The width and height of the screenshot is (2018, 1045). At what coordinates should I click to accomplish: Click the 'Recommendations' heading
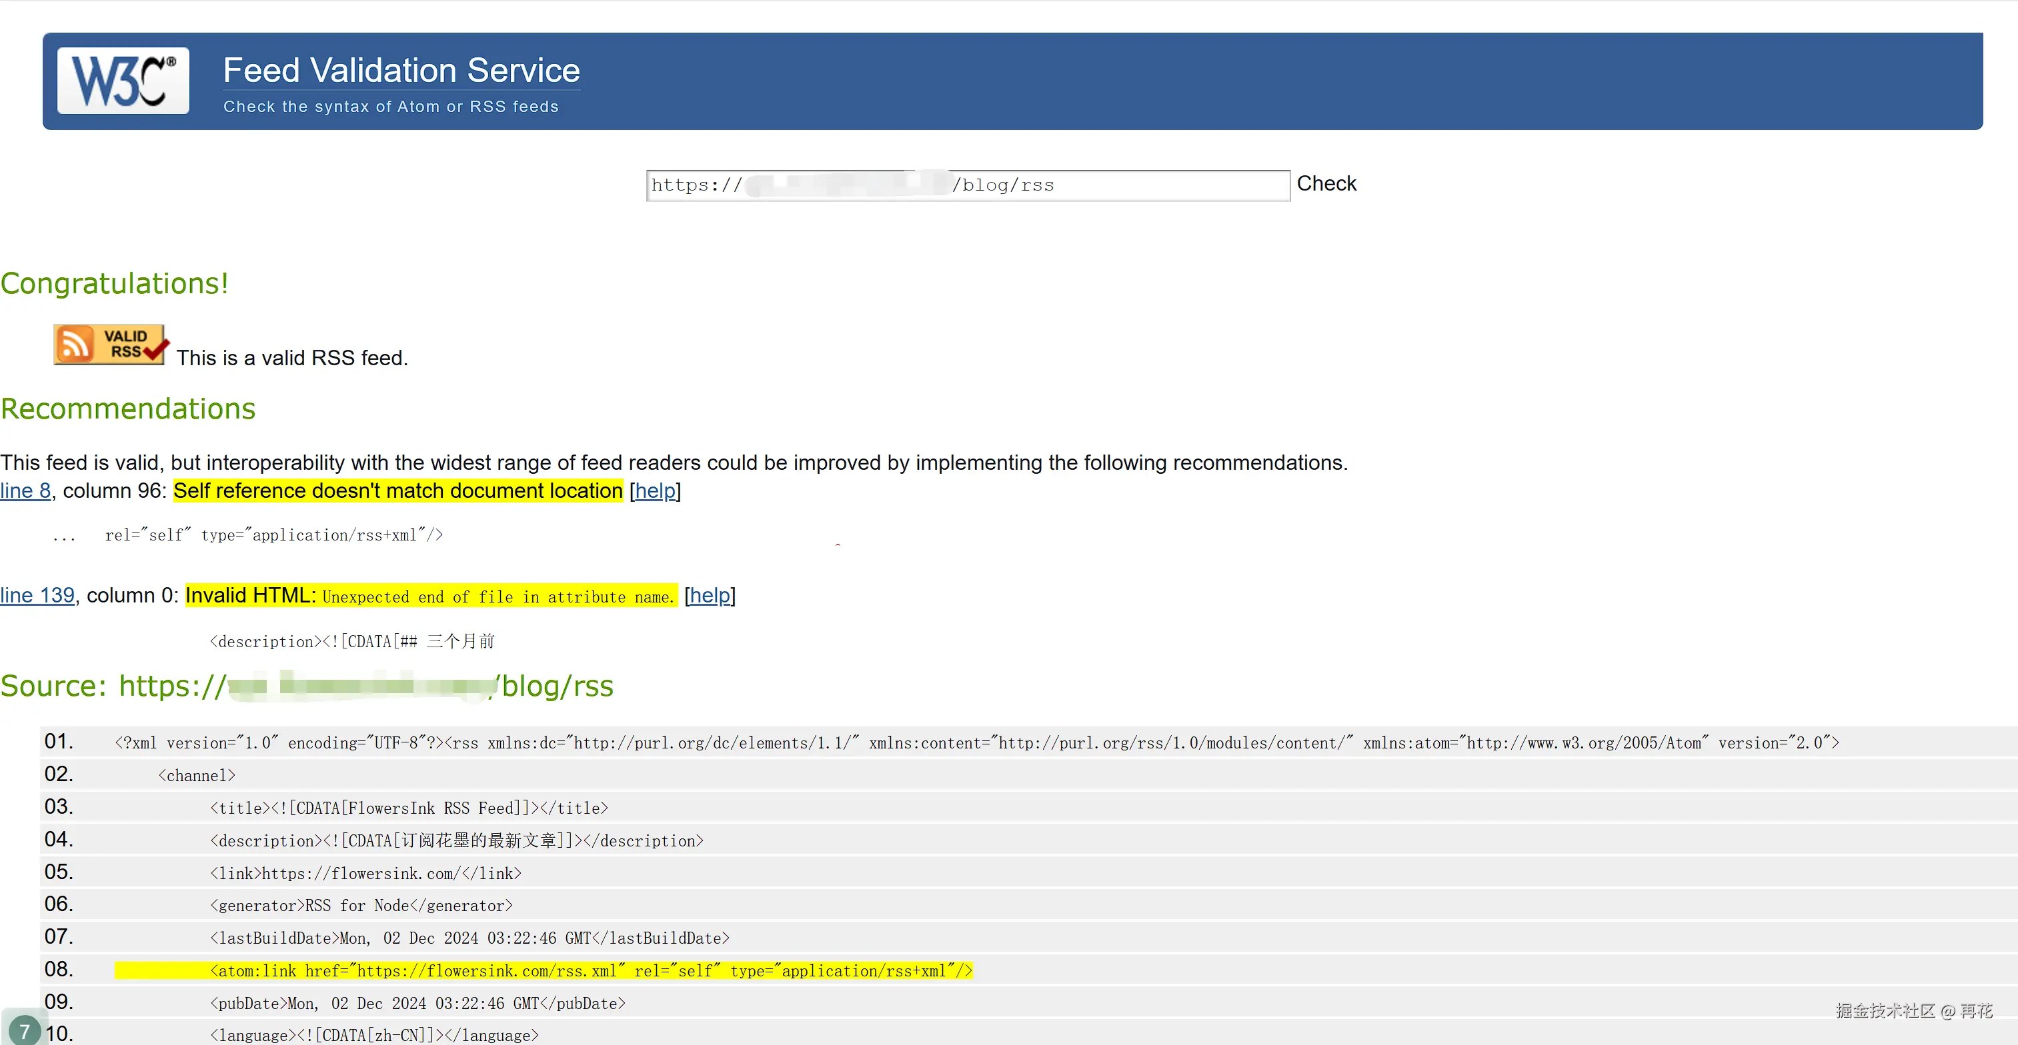click(x=127, y=409)
